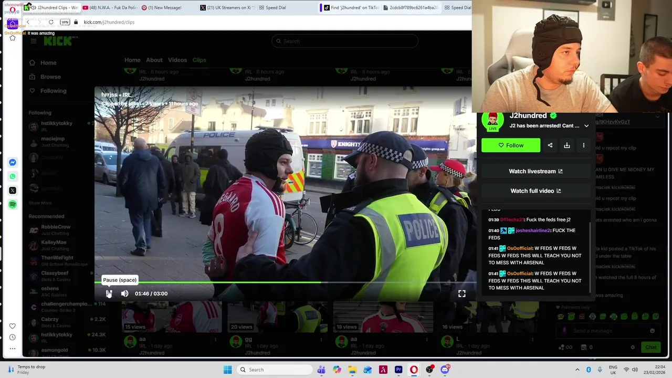Open the clip thumbnail with 15 views
This screenshot has width=672, height=378.
172,317
